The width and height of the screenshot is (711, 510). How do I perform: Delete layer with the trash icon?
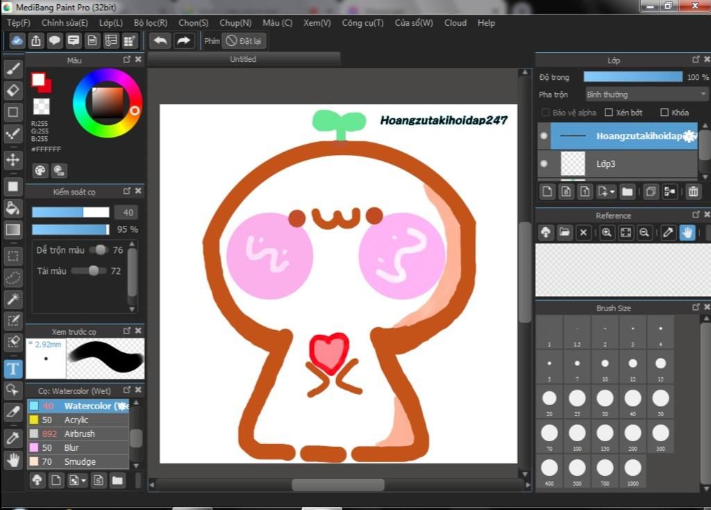(693, 192)
